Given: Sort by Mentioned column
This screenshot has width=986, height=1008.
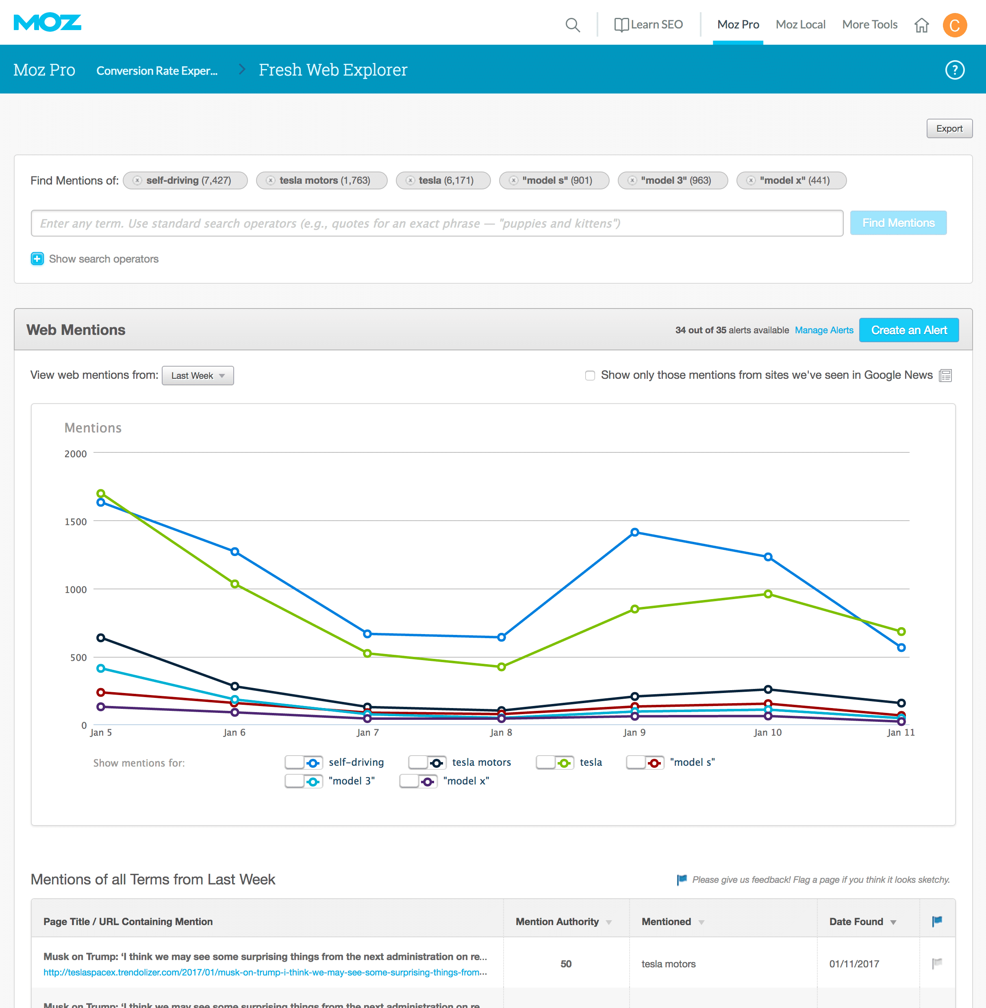Looking at the screenshot, I should coord(673,921).
